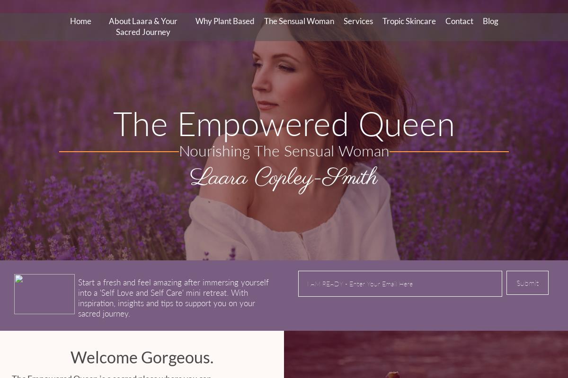Screen dimensions: 568x378
Task: Select The Sensual Woman menu item
Action: [299, 21]
